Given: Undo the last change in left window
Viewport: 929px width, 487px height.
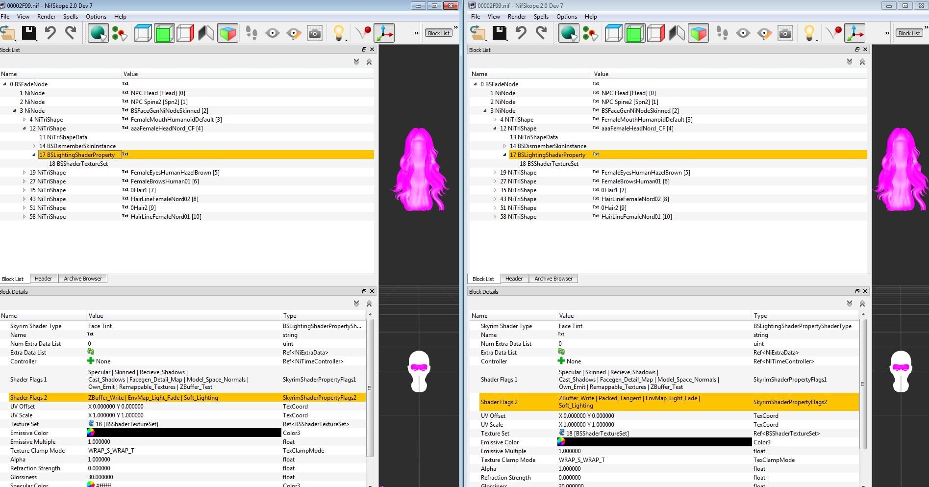Looking at the screenshot, I should 50,33.
